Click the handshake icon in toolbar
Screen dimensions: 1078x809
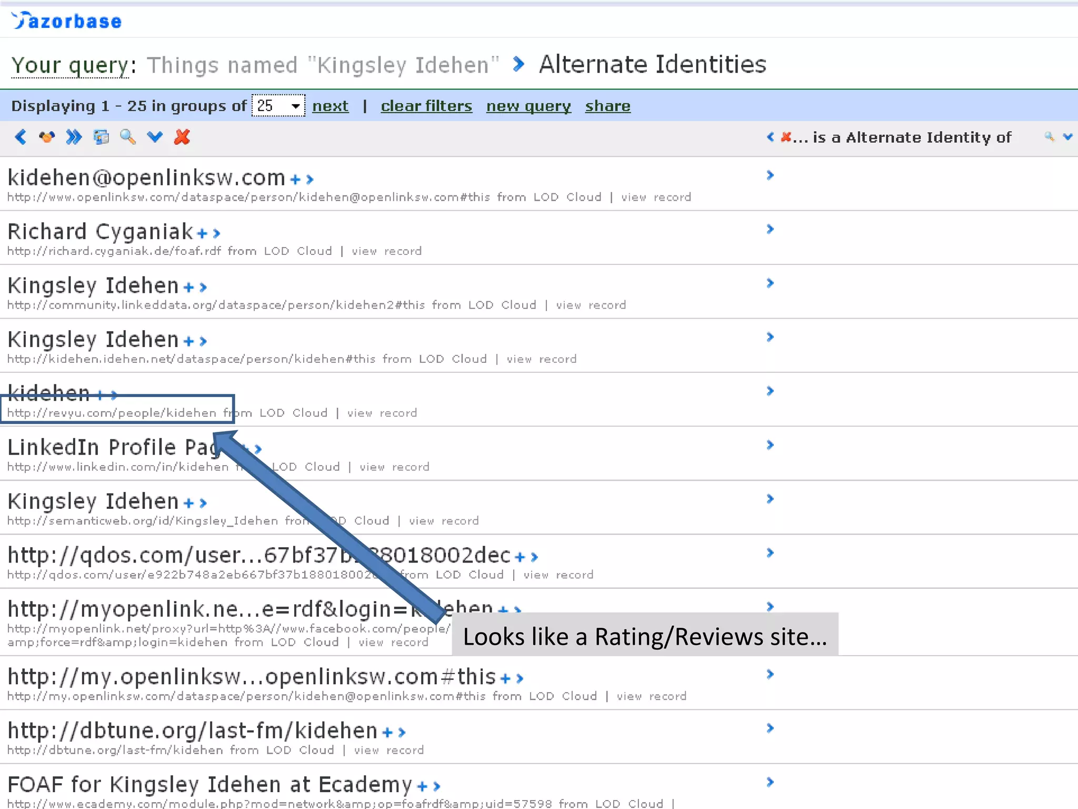[x=47, y=137]
